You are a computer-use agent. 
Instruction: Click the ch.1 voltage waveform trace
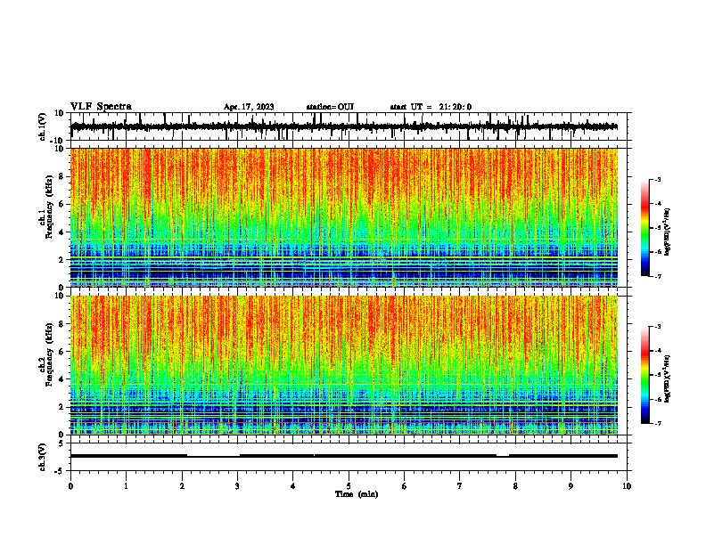point(344,126)
